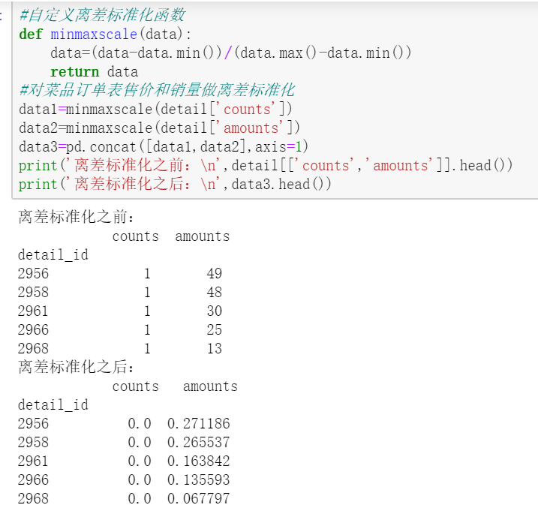
Task: Click amount value 48 for row 2958
Action: tap(215, 293)
